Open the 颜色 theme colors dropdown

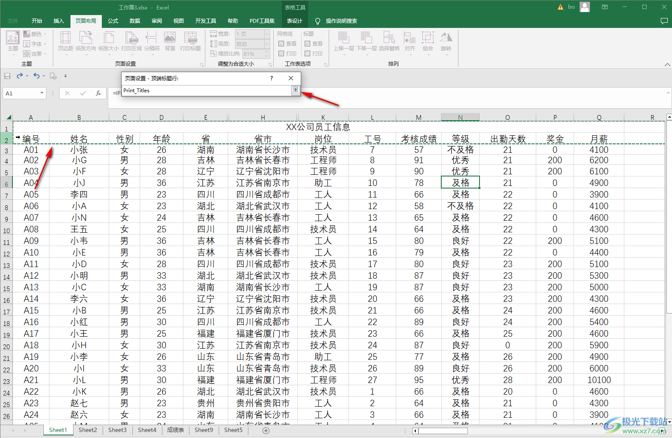[x=35, y=34]
